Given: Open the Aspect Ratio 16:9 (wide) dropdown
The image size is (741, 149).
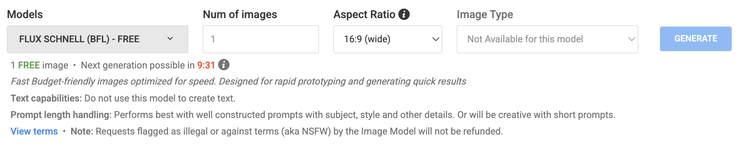Looking at the screenshot, I should [x=388, y=39].
